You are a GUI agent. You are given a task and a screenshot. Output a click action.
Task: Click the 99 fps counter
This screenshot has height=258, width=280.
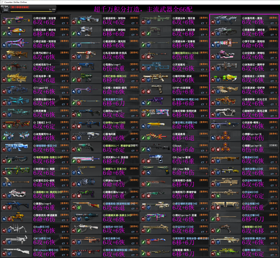(x=4, y=6)
